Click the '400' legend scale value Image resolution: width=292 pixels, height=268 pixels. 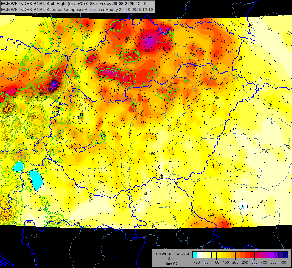pyautogui.click(x=264, y=262)
